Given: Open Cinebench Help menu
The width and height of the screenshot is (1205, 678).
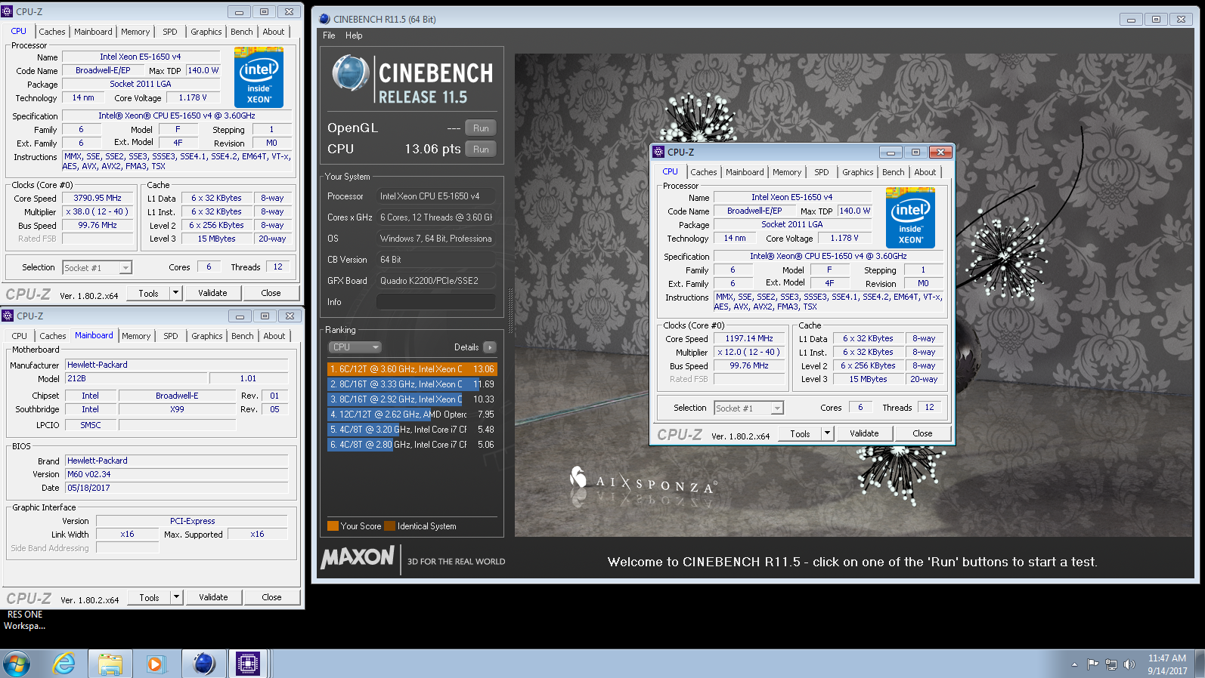Looking at the screenshot, I should pyautogui.click(x=354, y=35).
